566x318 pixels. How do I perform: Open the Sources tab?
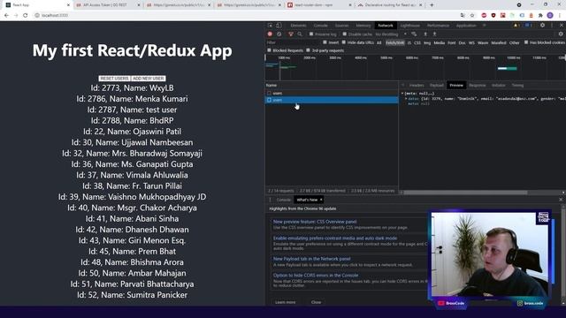click(x=342, y=26)
